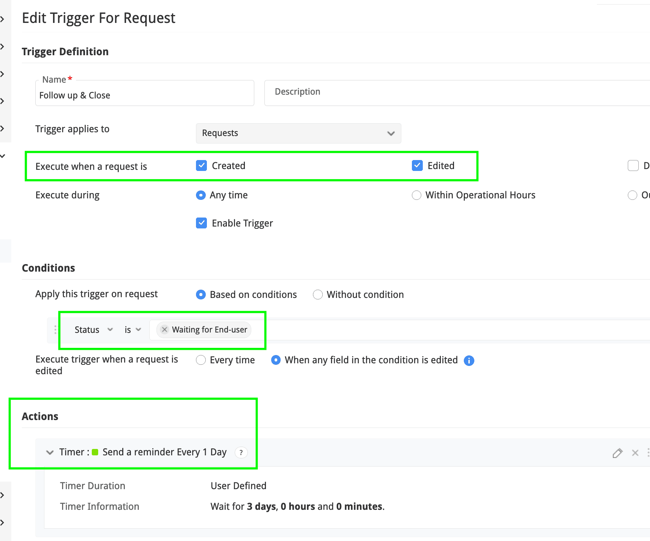This screenshot has height=541, width=650.
Task: Open the Status field dropdown
Action: (x=93, y=330)
